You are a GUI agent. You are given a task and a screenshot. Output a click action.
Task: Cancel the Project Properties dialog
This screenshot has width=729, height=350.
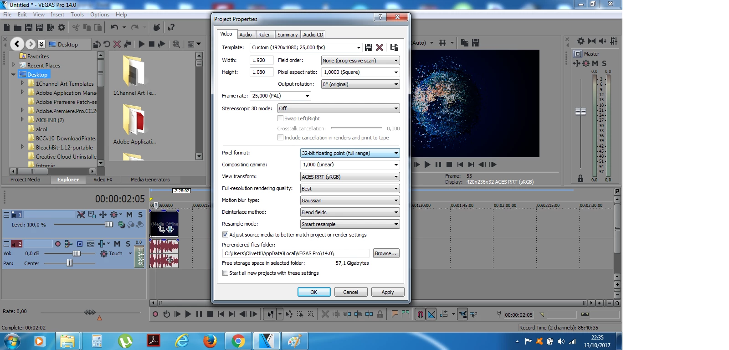coord(350,292)
